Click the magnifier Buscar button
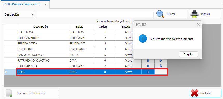223x99 pixels. tap(171, 14)
